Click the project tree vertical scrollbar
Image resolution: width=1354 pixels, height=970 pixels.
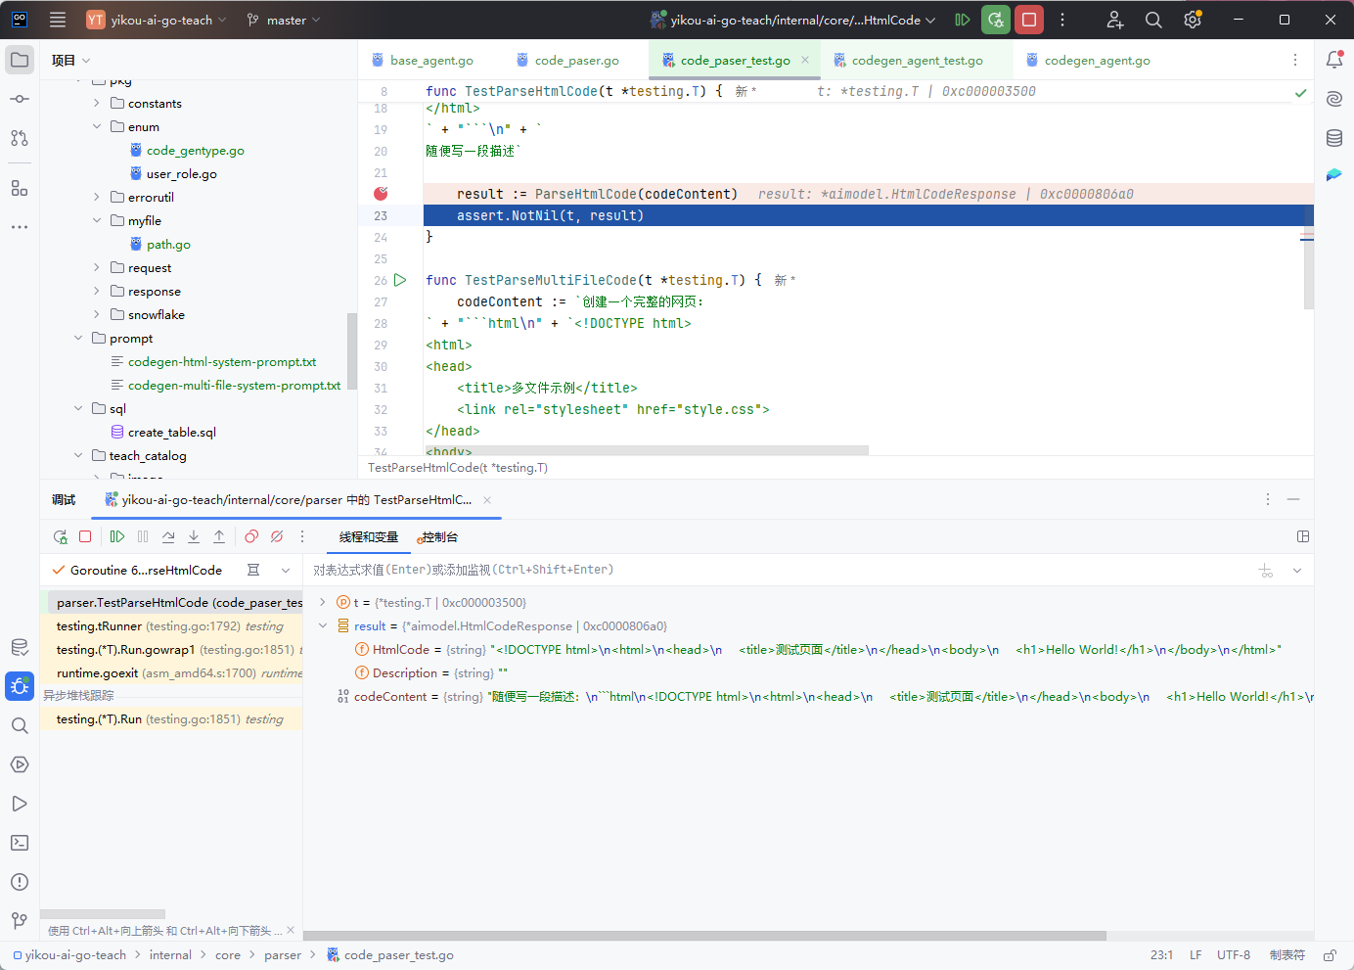click(x=352, y=352)
